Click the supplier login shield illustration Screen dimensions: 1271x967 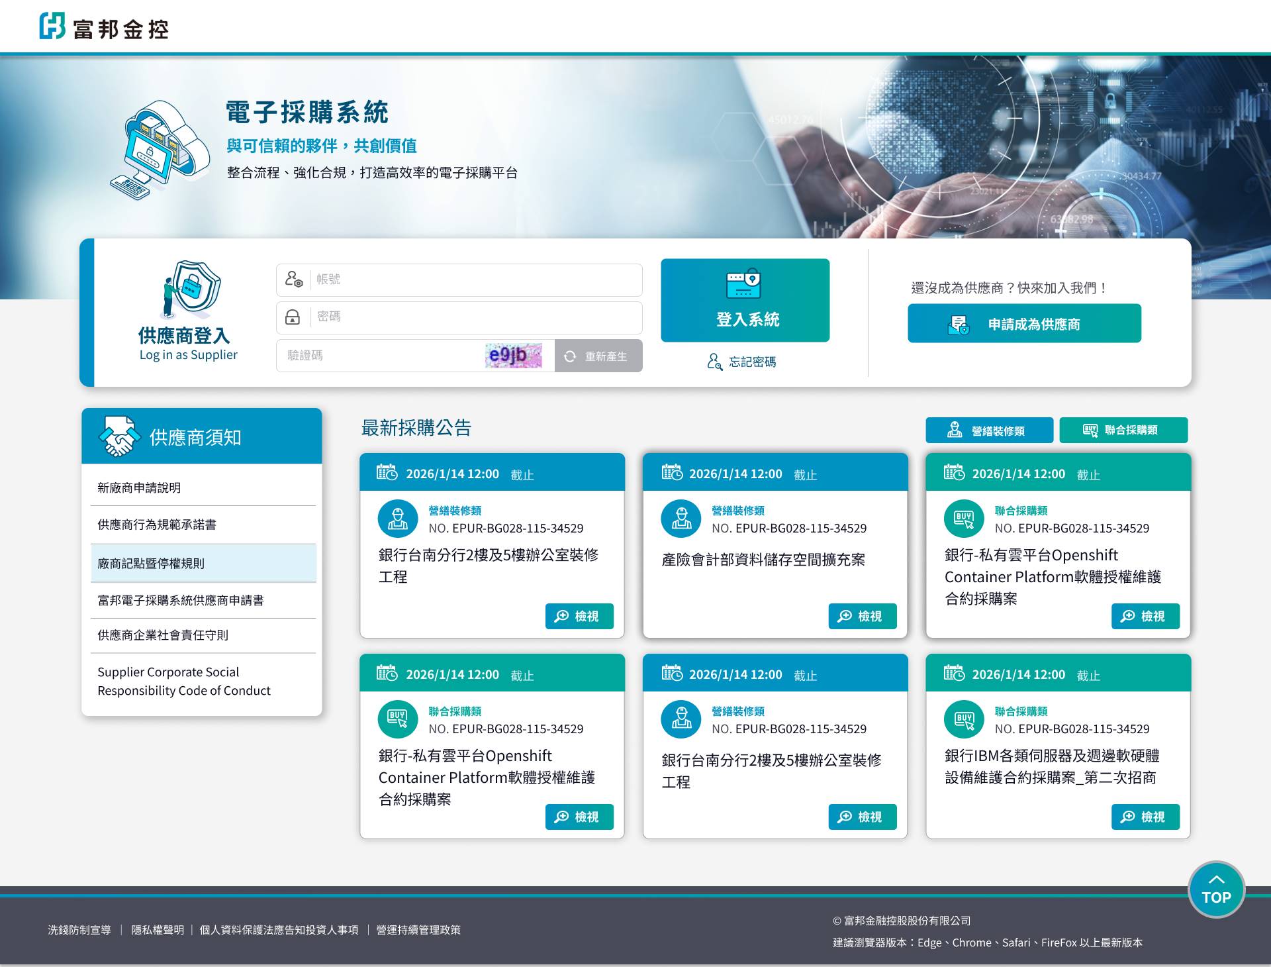(191, 289)
